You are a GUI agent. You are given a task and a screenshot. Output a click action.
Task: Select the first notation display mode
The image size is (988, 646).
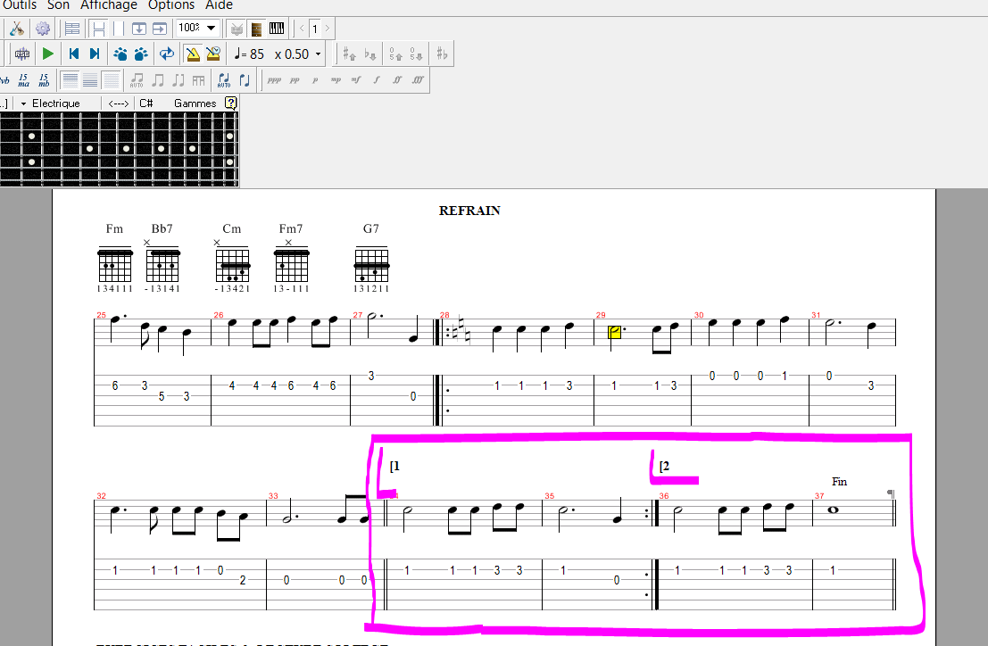tap(70, 80)
